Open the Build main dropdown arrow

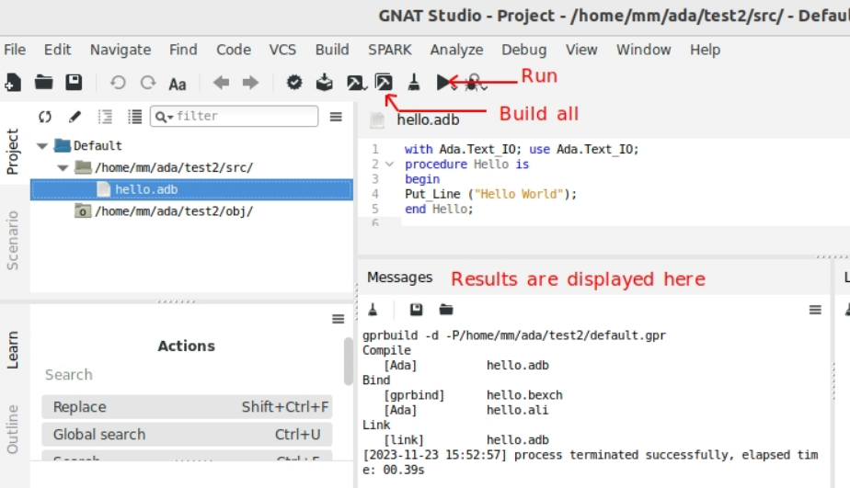point(365,86)
